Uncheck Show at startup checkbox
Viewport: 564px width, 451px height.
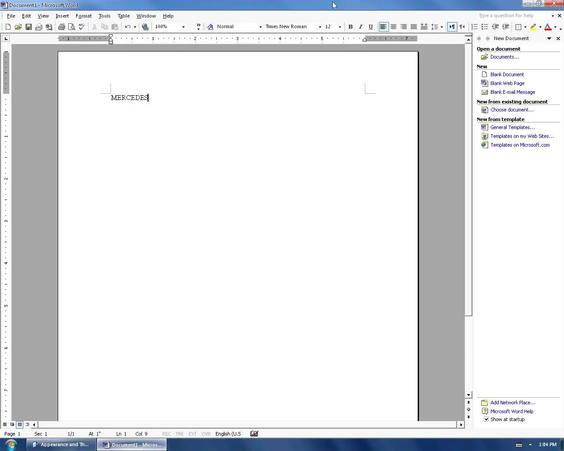tap(486, 419)
